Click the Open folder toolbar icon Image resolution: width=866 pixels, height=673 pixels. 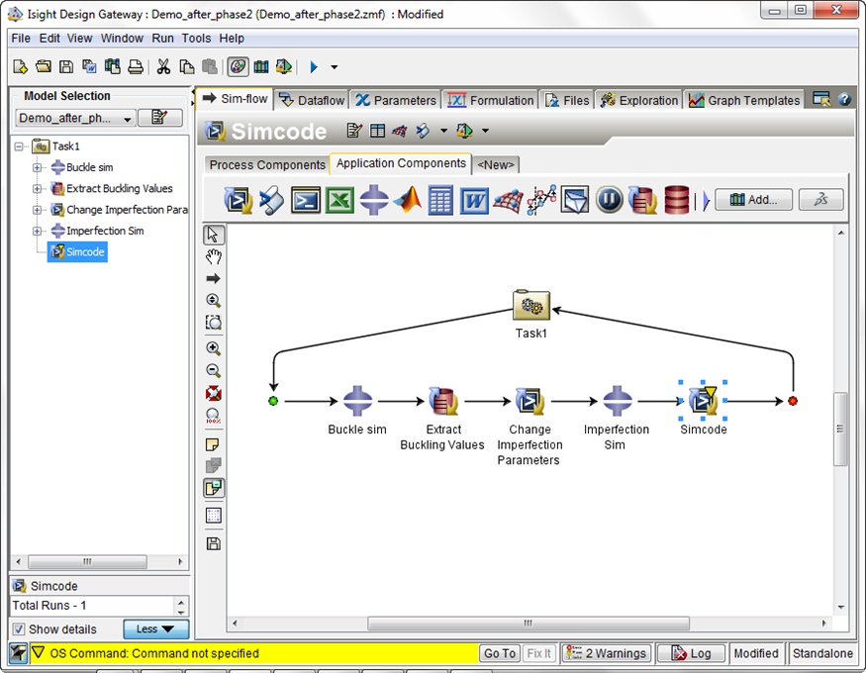pyautogui.click(x=44, y=66)
